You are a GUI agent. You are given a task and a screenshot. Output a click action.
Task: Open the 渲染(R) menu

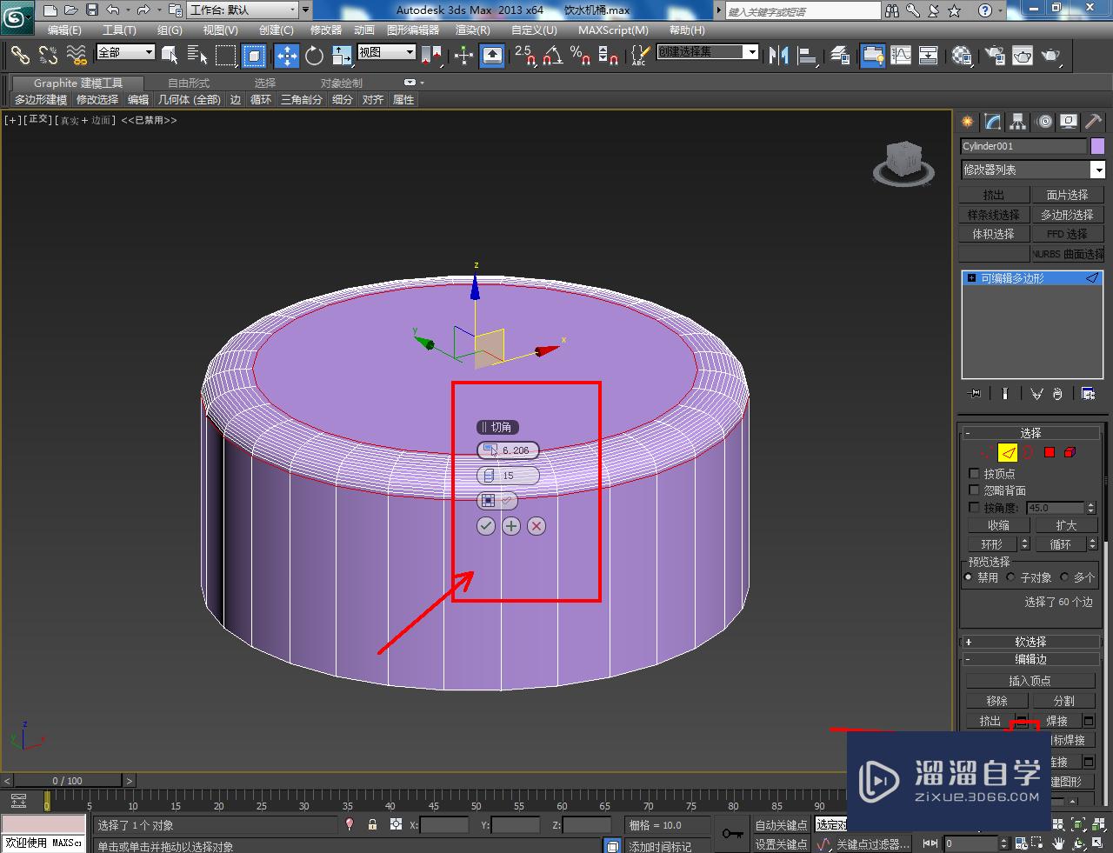472,30
